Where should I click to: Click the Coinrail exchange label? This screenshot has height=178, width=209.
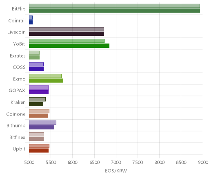[x=17, y=21]
